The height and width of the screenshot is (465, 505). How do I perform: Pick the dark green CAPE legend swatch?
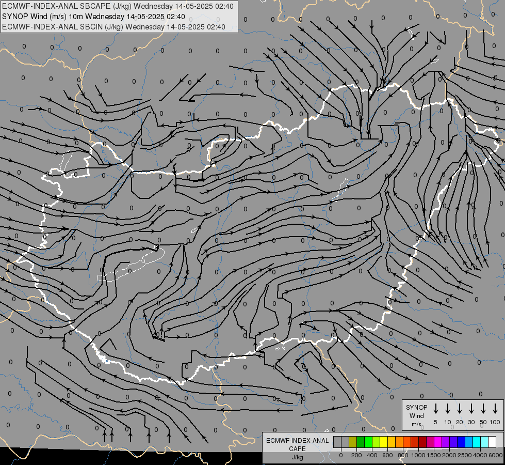pos(361,442)
